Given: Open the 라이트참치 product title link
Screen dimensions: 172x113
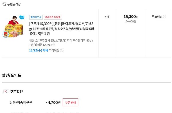Looking at the screenshot, I should 62,29.
